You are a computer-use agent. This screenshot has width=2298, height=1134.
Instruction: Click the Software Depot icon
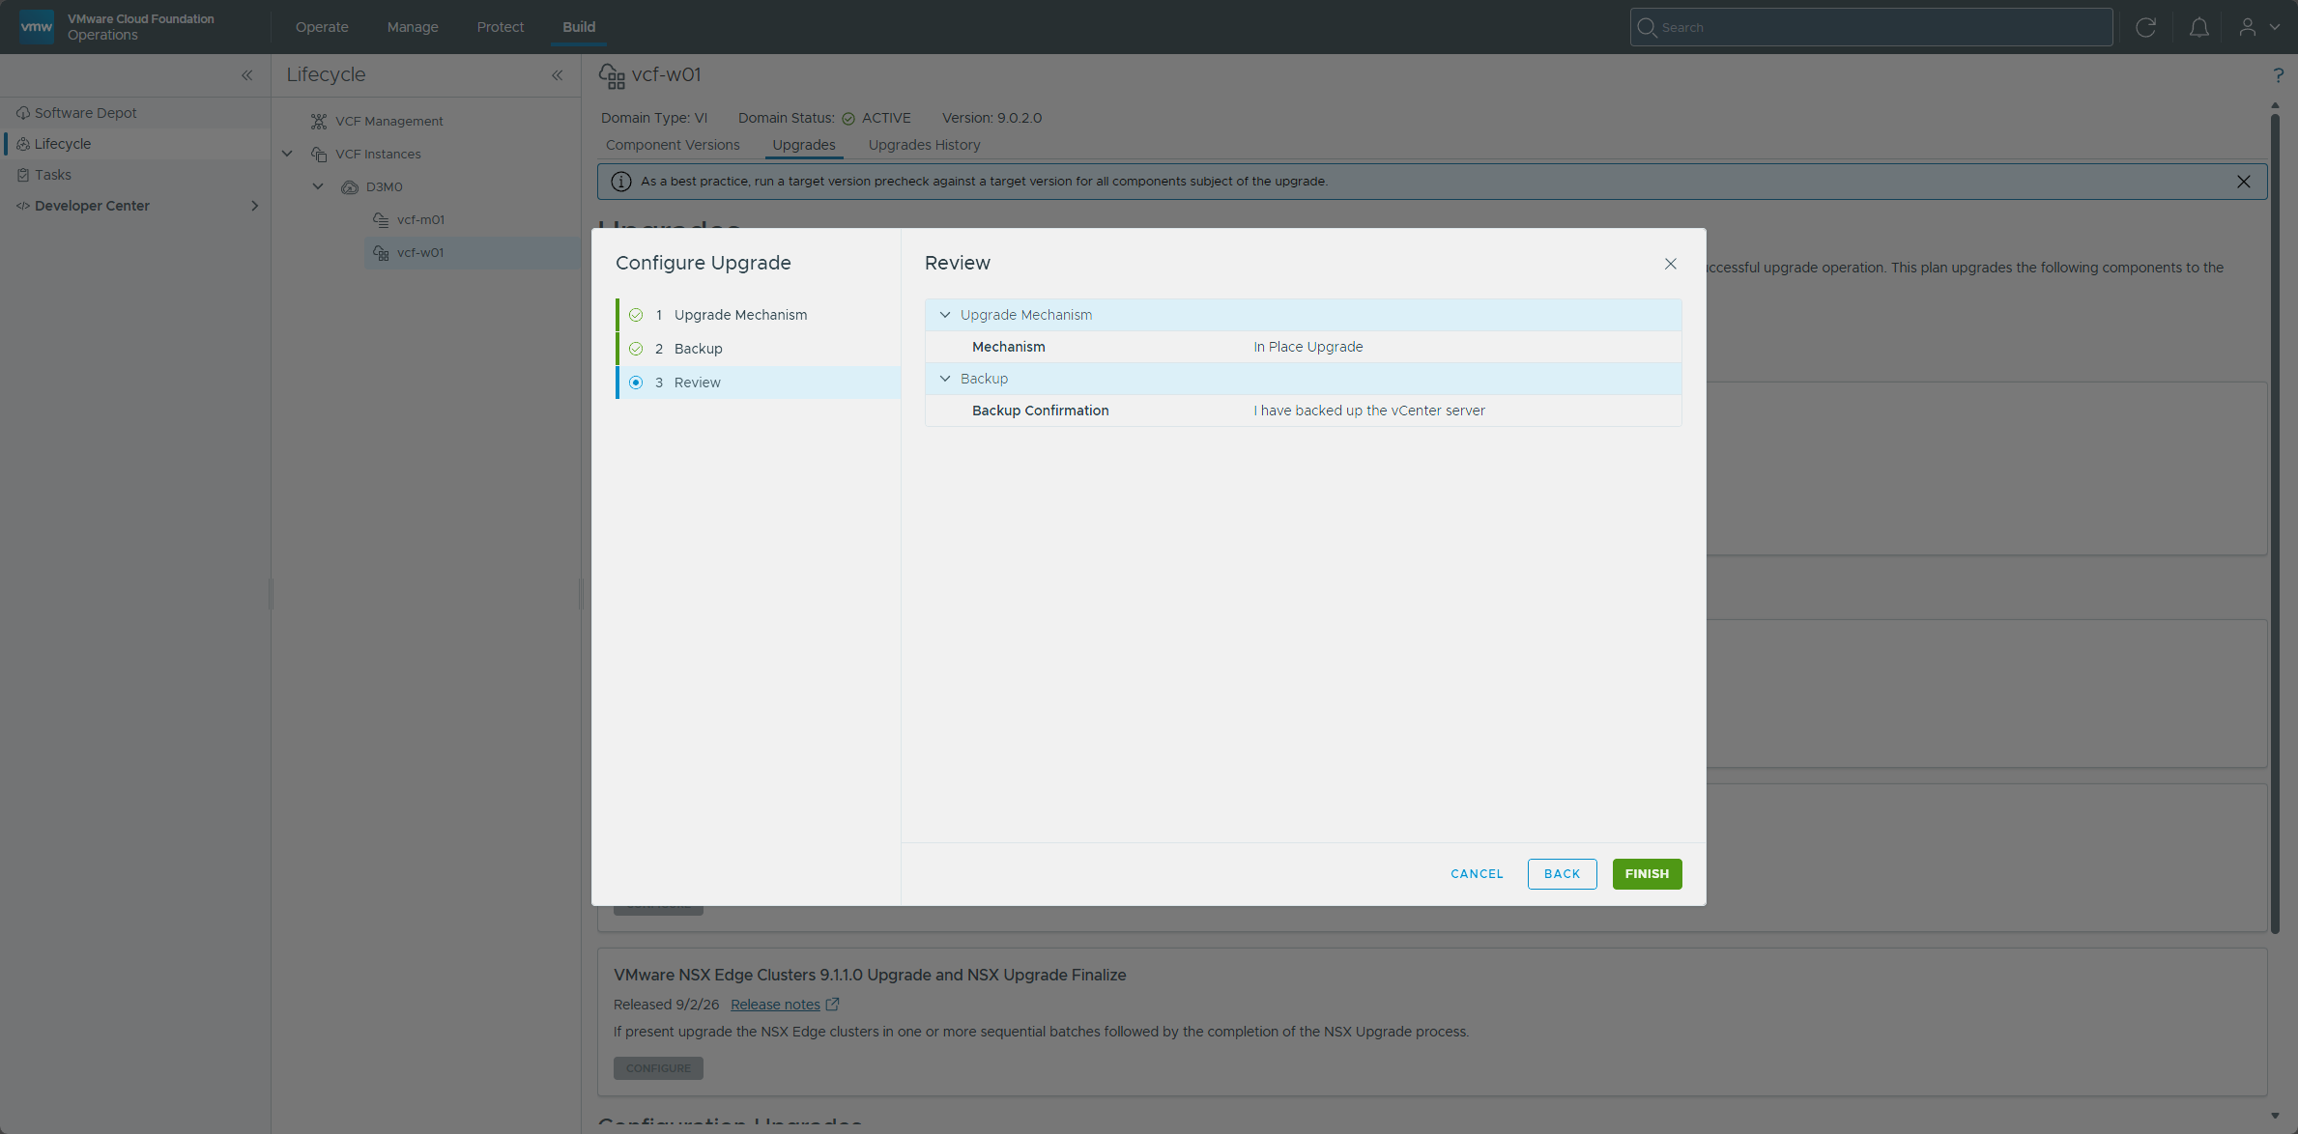click(23, 113)
